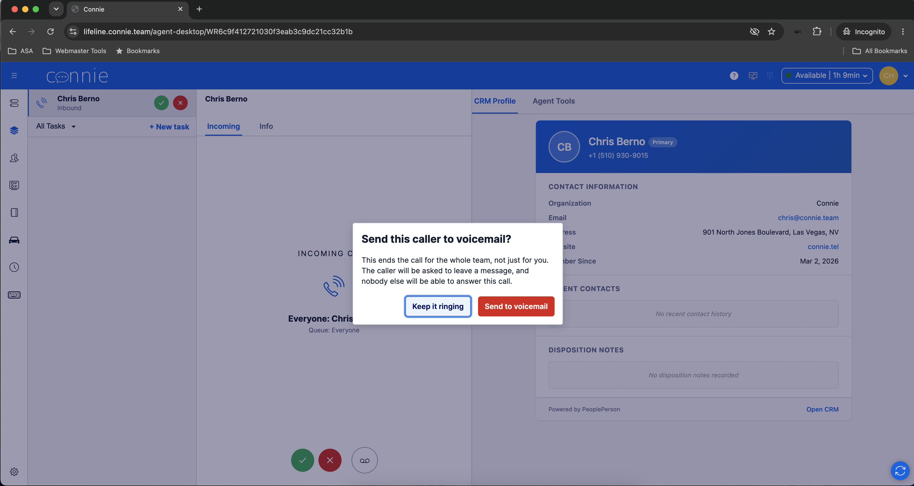Select the tasks layers sidebar icon
Screen dimensions: 914x486
(14, 130)
